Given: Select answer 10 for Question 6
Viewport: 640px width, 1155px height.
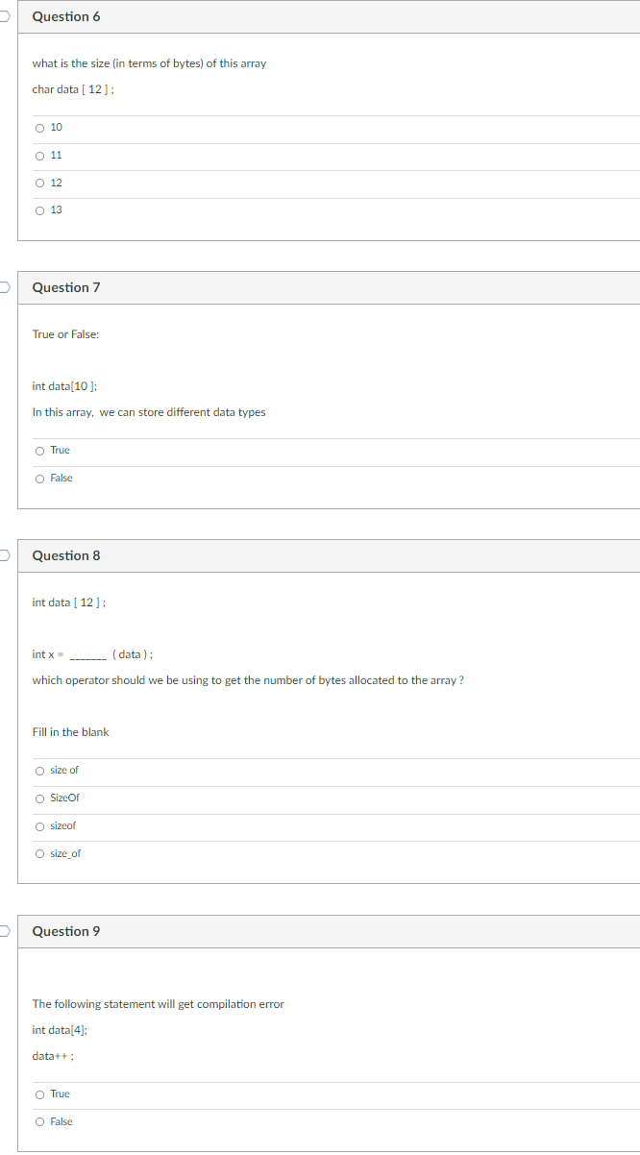Looking at the screenshot, I should [39, 127].
